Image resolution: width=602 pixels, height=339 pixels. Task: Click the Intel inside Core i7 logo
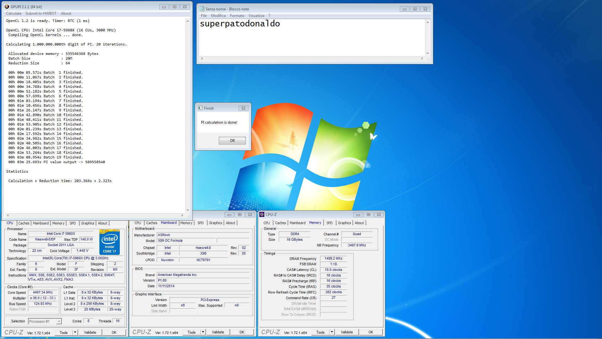(109, 242)
